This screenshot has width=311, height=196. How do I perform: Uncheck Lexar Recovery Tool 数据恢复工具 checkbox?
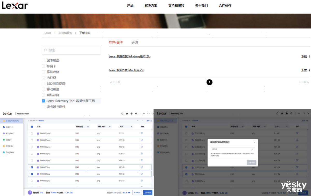coord(44,101)
